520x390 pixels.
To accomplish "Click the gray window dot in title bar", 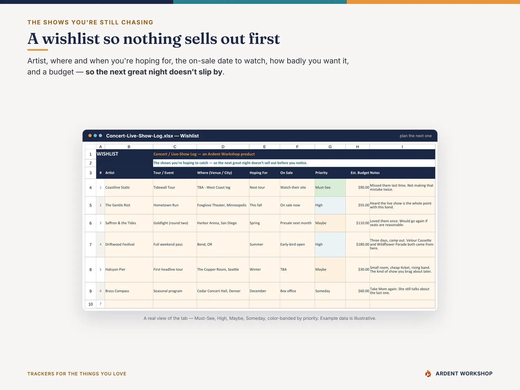I will [x=100, y=136].
